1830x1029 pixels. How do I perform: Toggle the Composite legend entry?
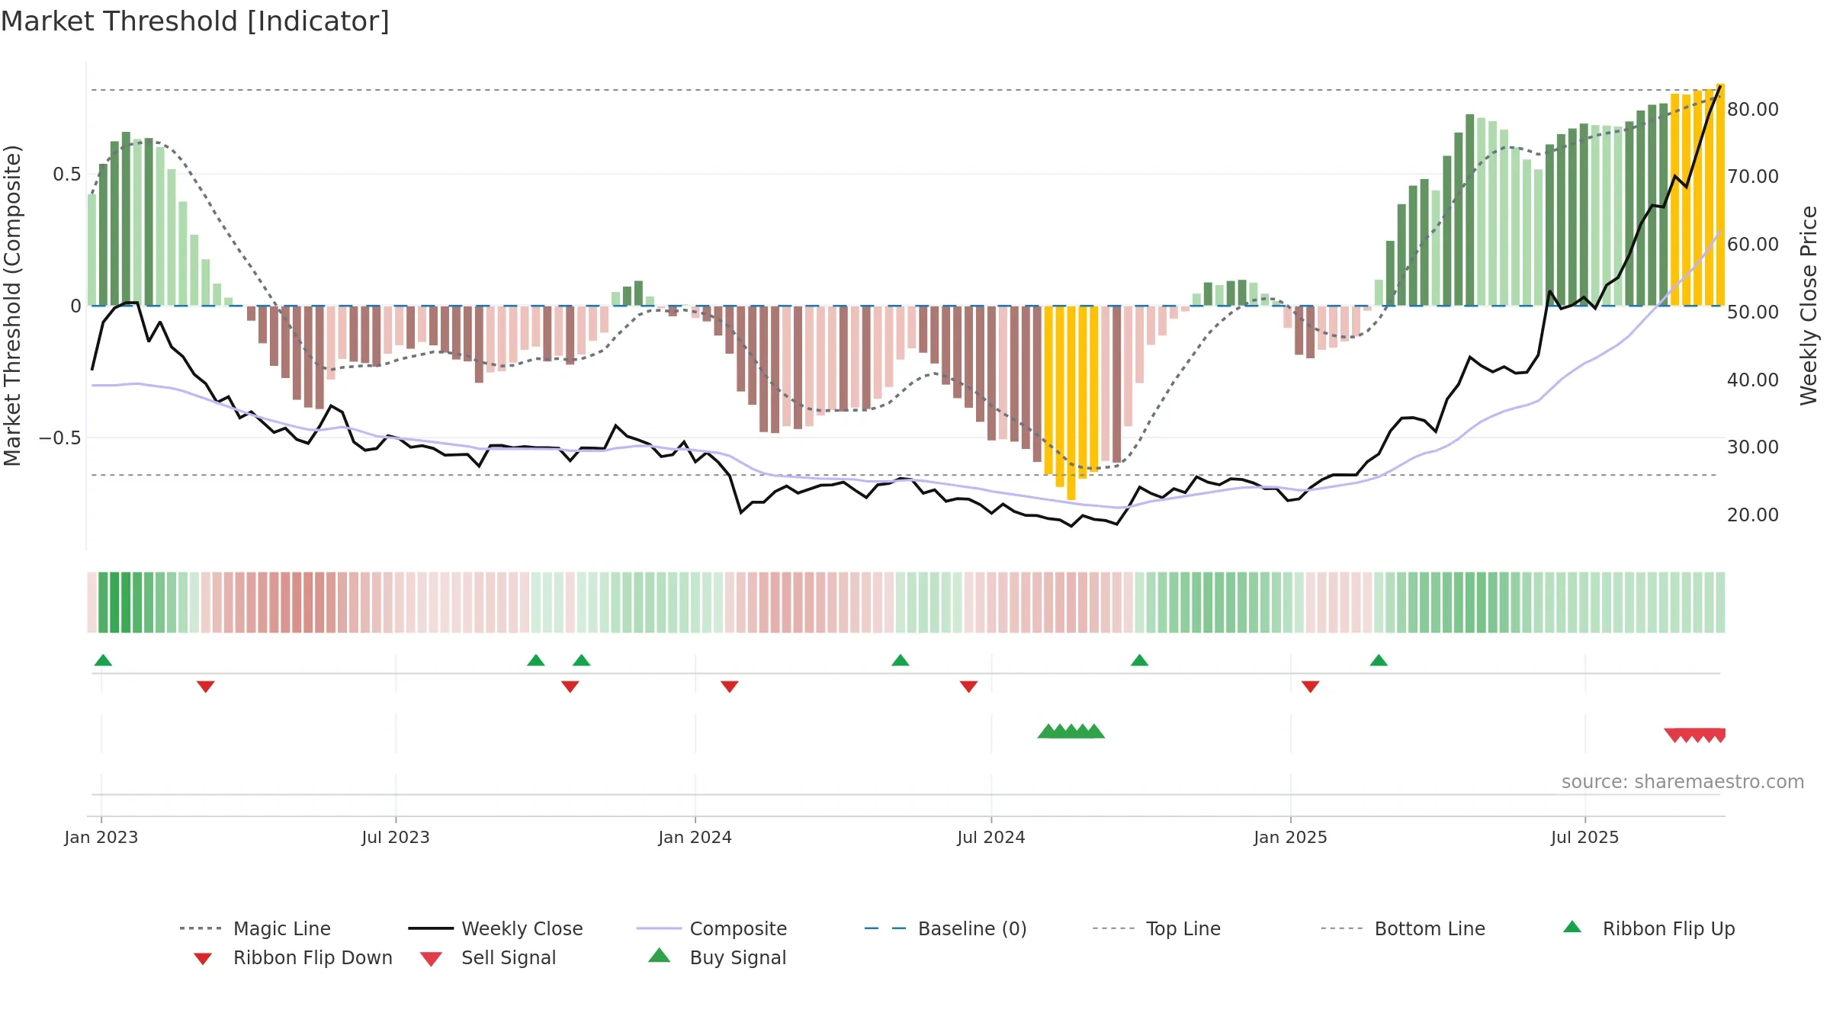coord(711,928)
